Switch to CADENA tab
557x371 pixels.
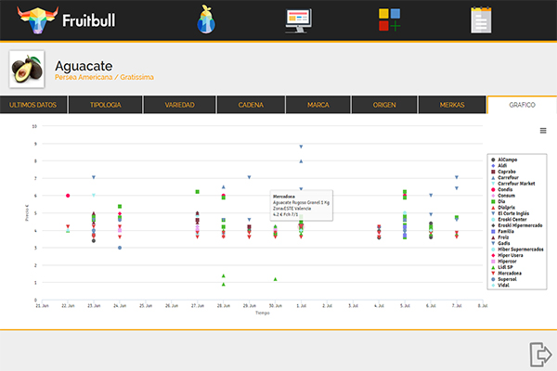(x=251, y=105)
